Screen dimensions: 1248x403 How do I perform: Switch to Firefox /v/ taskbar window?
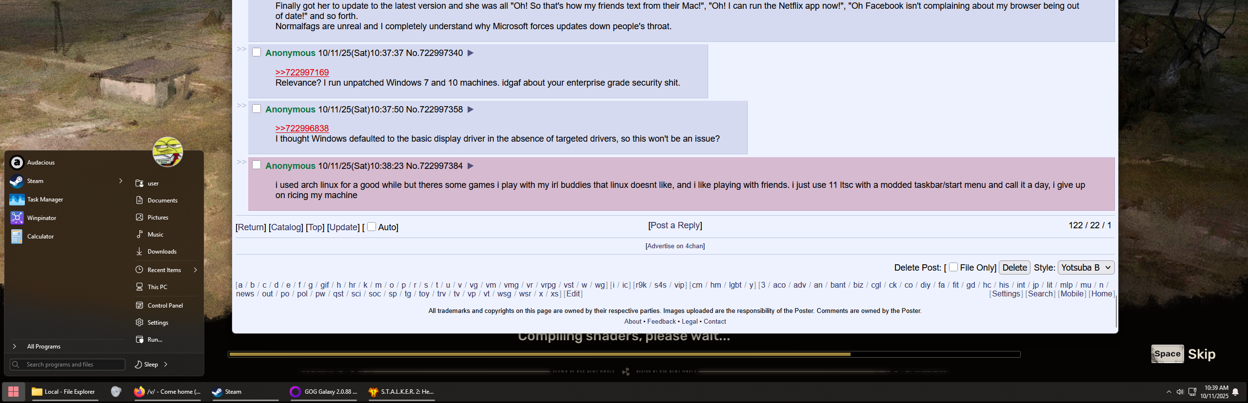click(167, 392)
